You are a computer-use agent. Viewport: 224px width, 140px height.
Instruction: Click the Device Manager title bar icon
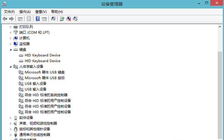pos(4,4)
